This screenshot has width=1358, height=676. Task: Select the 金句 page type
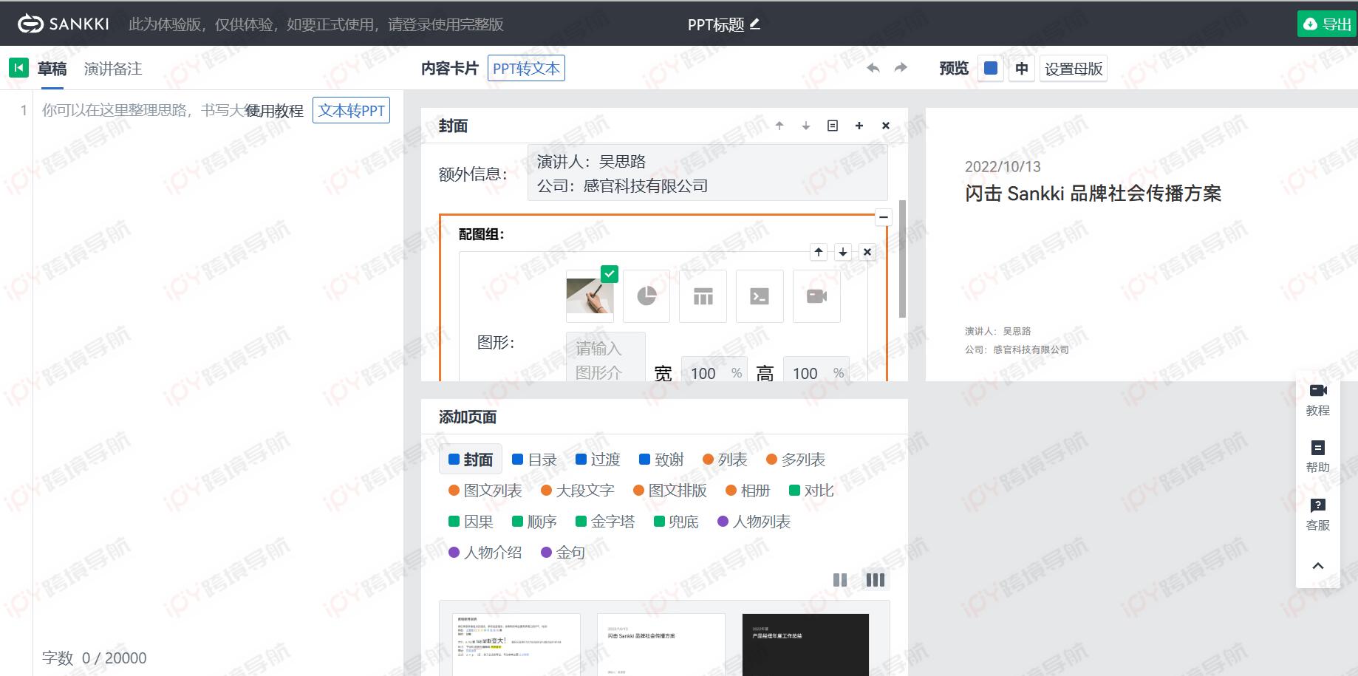563,553
